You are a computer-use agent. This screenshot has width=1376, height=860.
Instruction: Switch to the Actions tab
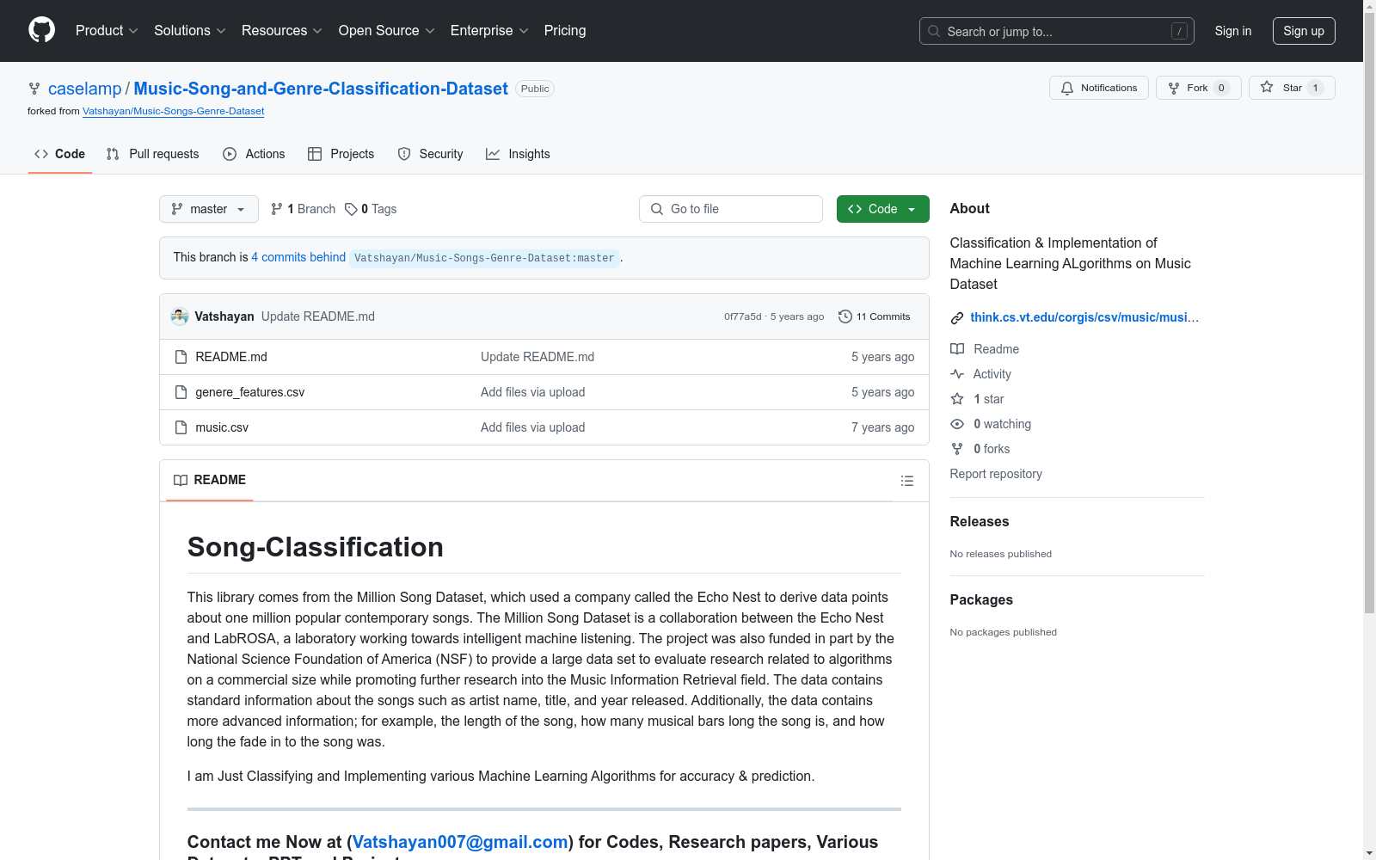point(254,154)
